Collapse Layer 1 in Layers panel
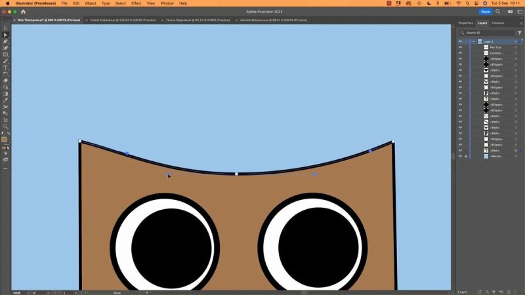 click(473, 41)
